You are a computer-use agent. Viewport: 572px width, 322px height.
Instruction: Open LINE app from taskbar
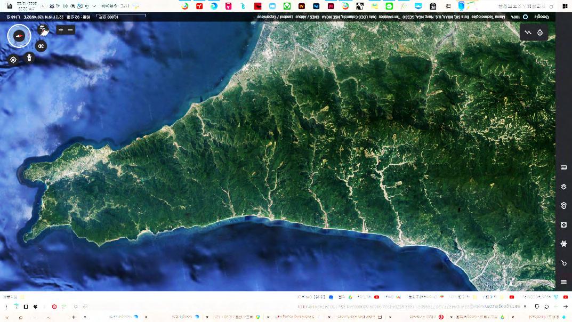pyautogui.click(x=389, y=6)
